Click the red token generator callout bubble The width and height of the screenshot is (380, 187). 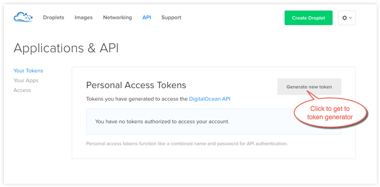pyautogui.click(x=330, y=113)
